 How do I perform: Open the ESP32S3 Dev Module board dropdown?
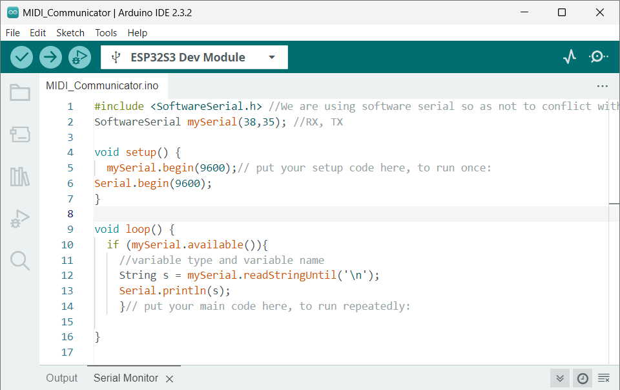click(194, 58)
